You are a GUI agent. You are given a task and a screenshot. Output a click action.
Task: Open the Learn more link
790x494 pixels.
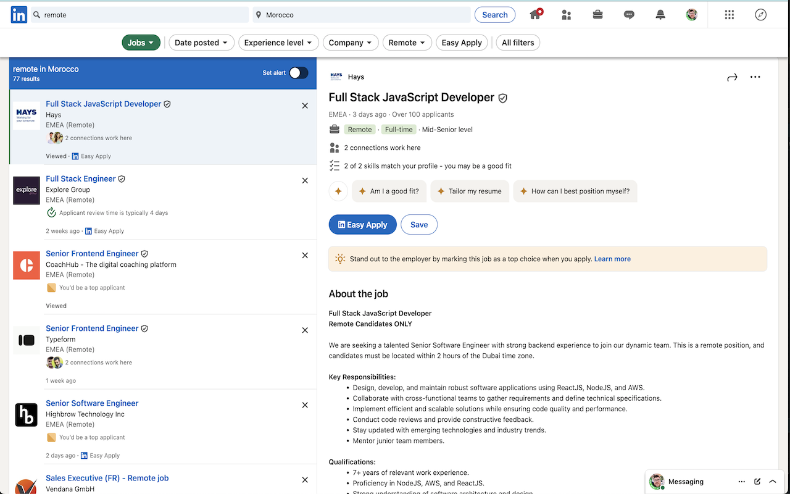[612, 259]
